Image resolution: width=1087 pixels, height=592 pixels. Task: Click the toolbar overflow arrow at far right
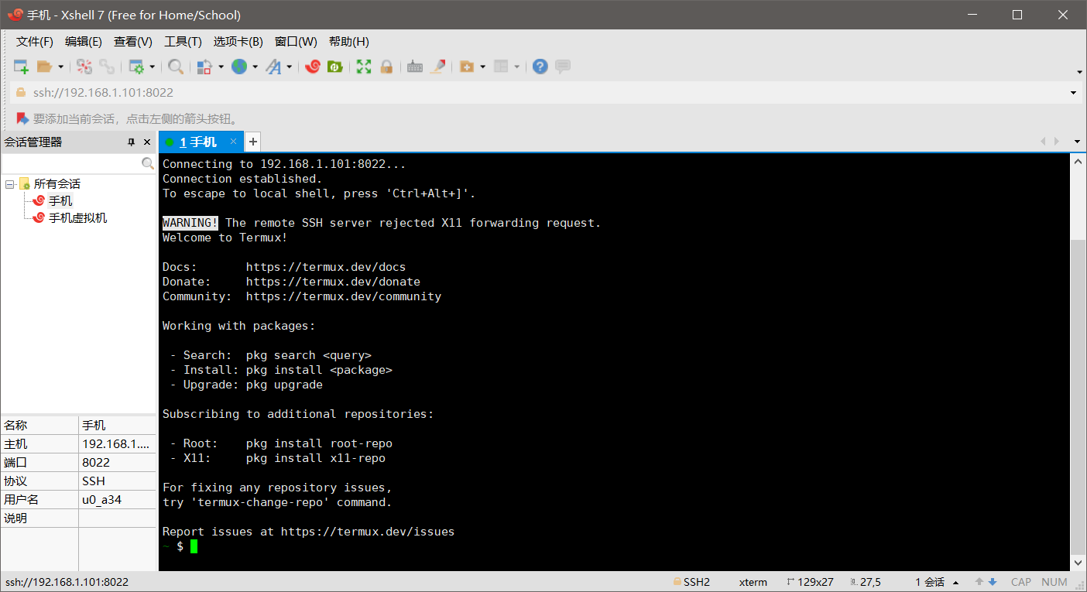[1079, 72]
